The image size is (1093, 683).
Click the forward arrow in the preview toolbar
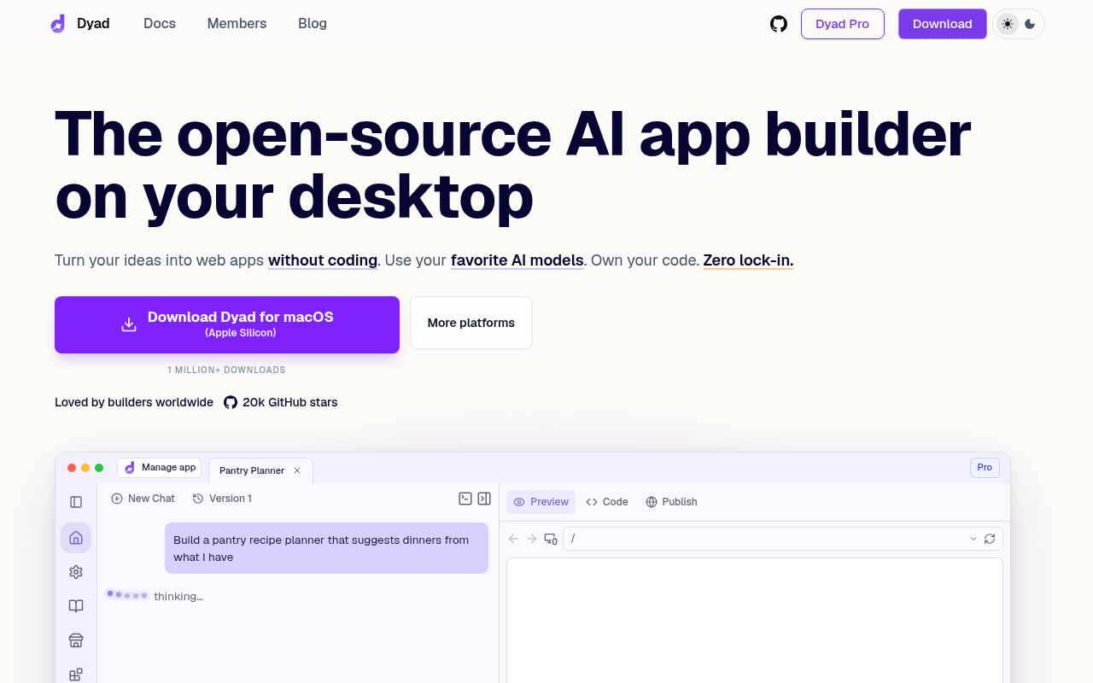(x=532, y=539)
